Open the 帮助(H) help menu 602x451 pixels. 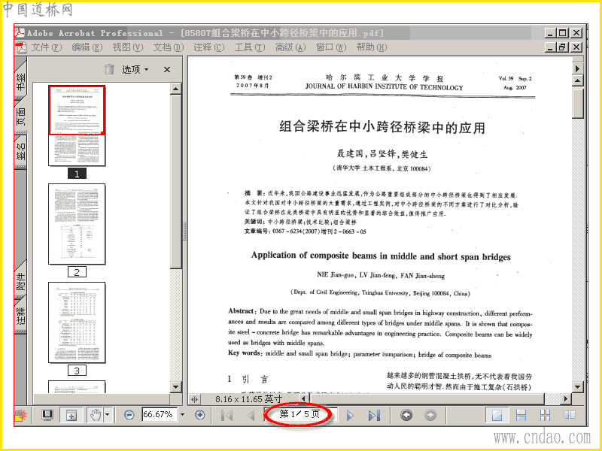(x=371, y=47)
